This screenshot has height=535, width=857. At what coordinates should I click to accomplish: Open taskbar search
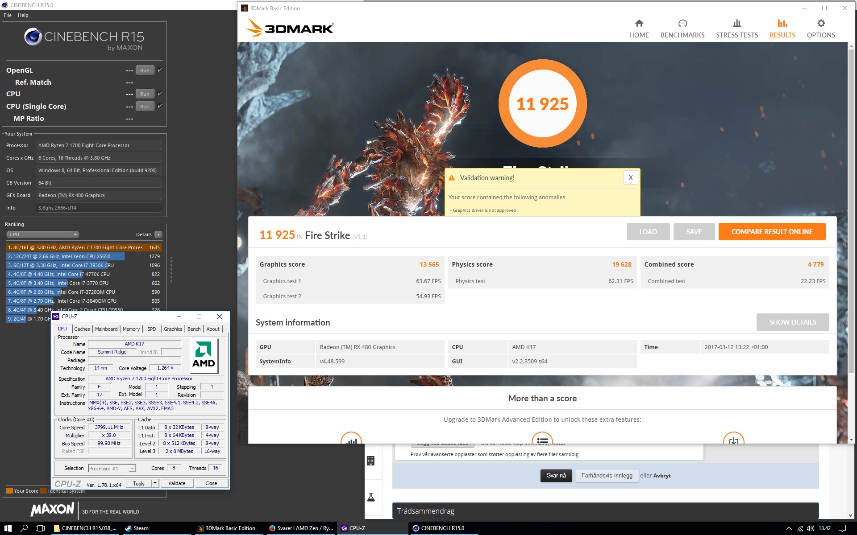[x=24, y=528]
